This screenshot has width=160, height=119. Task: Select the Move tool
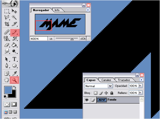coord(14,11)
